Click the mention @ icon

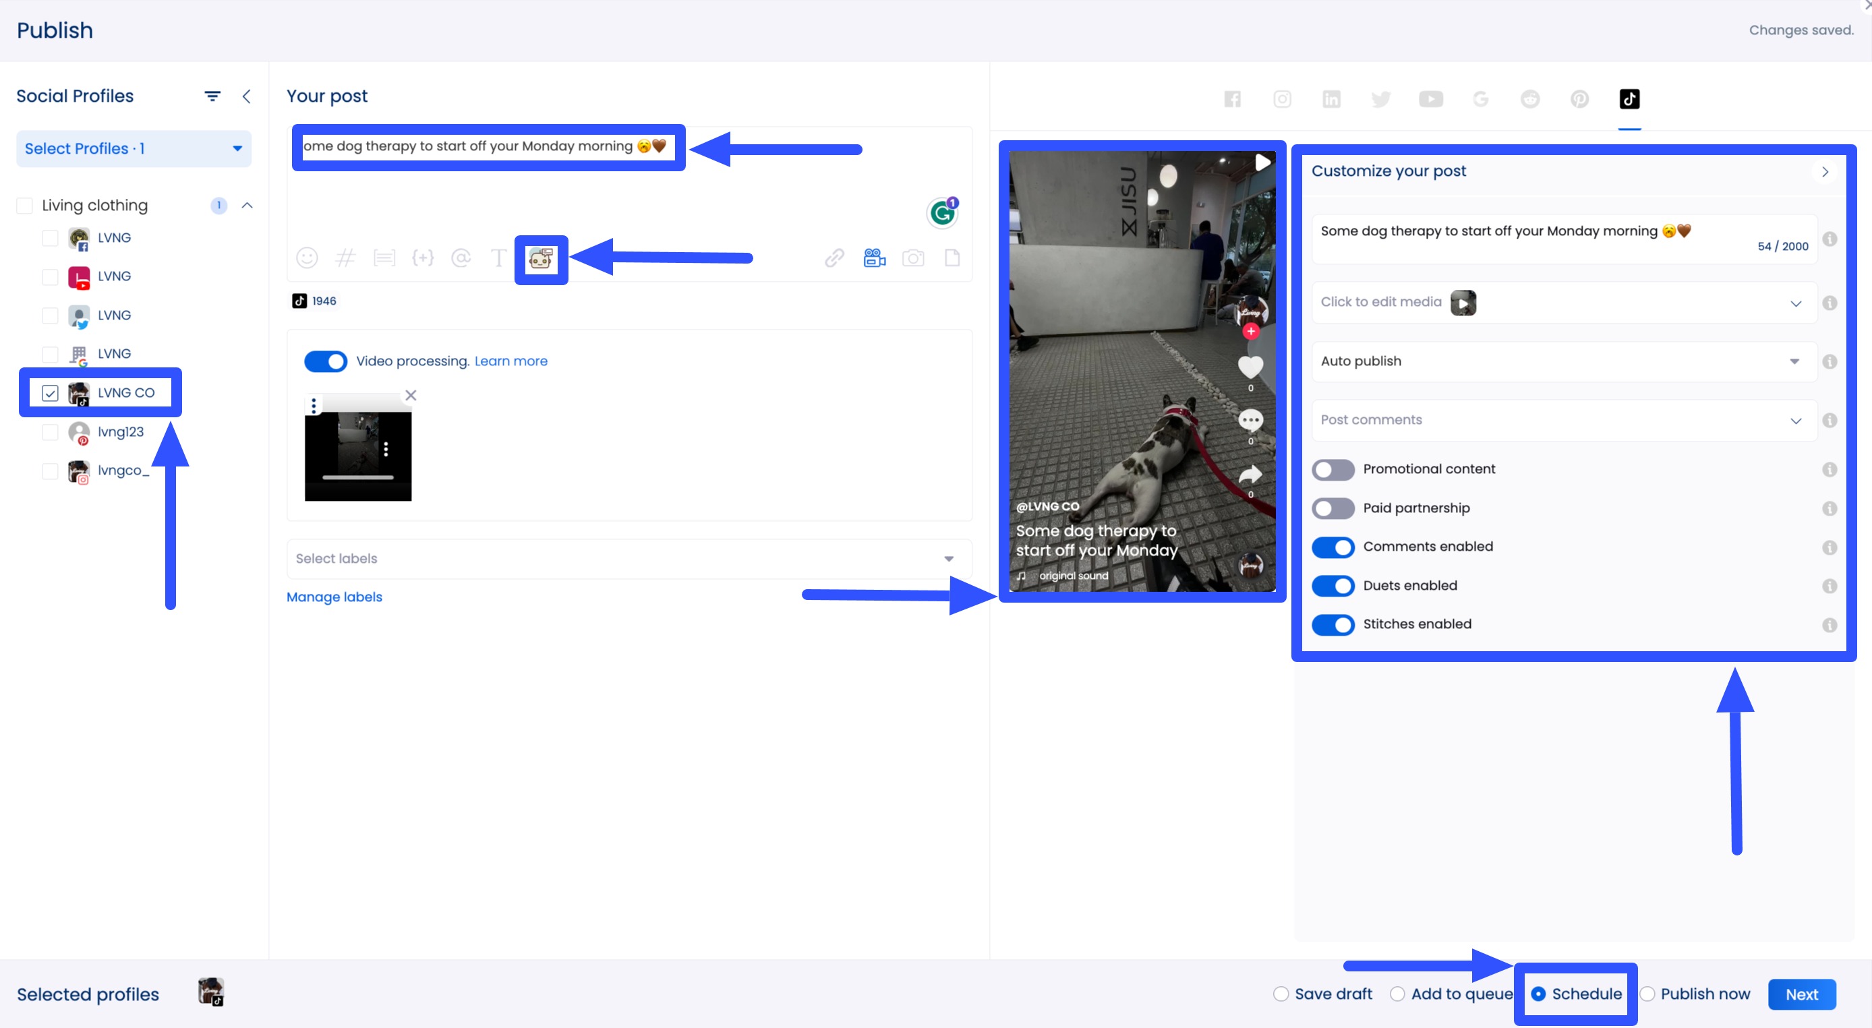point(461,258)
